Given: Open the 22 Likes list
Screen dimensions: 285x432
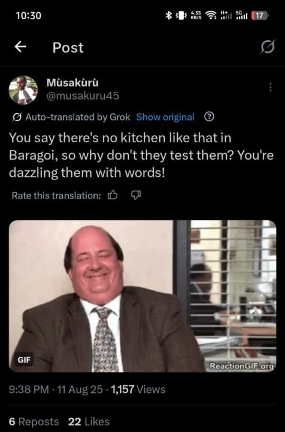Looking at the screenshot, I should (x=89, y=422).
